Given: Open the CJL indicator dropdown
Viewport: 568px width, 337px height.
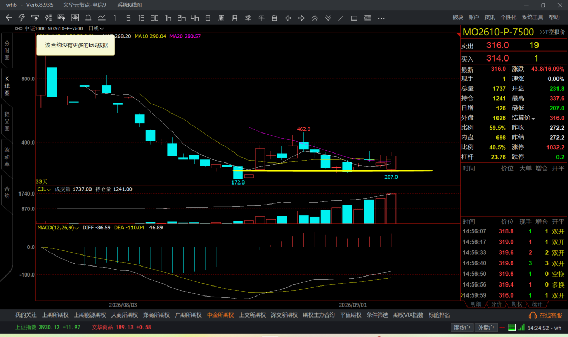Looking at the screenshot, I should coord(44,189).
